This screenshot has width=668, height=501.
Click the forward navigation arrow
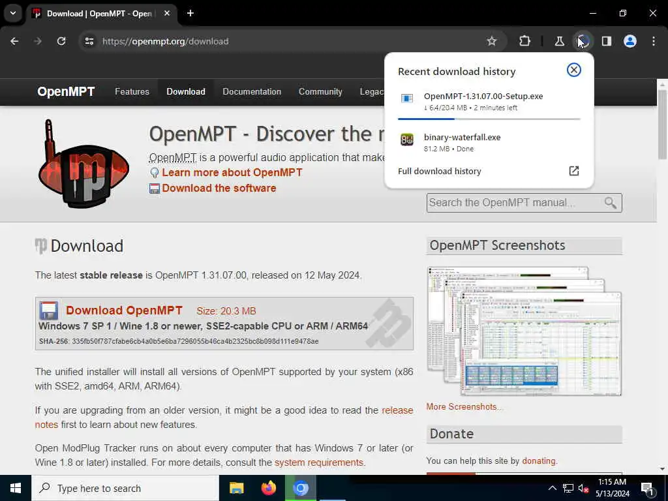point(38,41)
